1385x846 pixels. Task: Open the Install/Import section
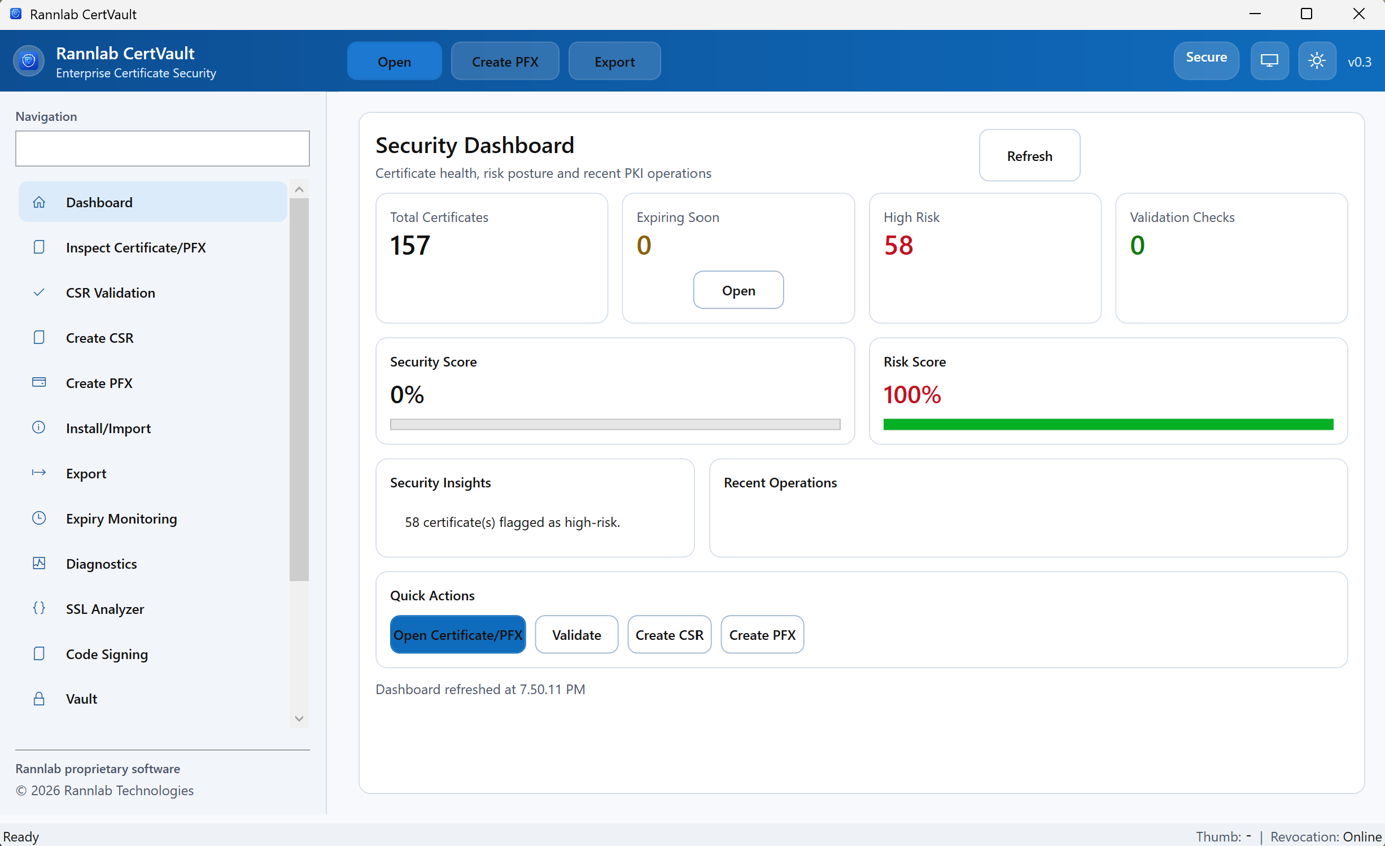pyautogui.click(x=152, y=428)
